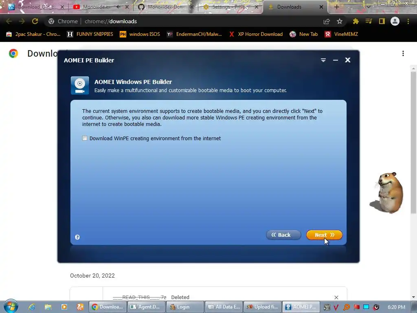Screen dimensions: 417x313
Task: Click the Downloads page scrollbar thumb
Action: click(413, 142)
